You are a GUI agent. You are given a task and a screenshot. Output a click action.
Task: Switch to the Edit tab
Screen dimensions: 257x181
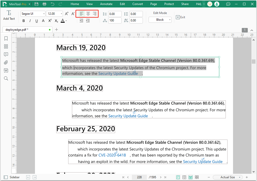point(122,4)
